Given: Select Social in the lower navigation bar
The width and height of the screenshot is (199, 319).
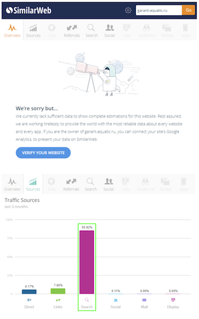Looking at the screenshot, I should point(108,184).
